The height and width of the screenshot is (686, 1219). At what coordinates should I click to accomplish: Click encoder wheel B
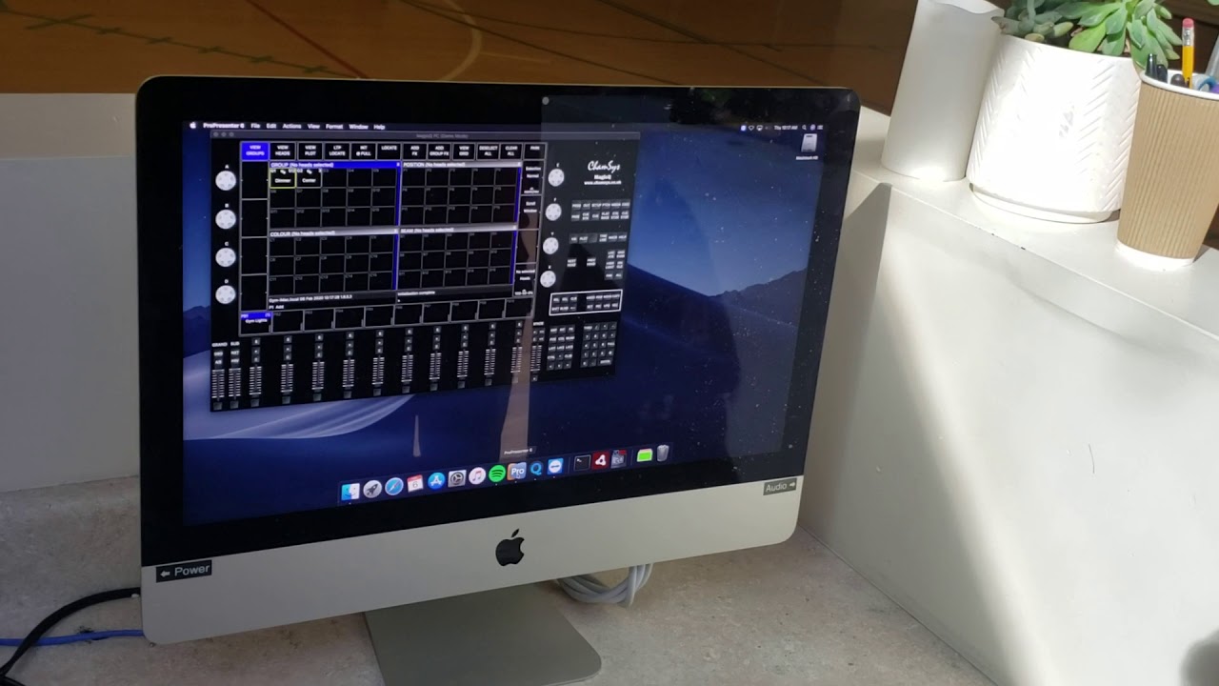point(226,219)
